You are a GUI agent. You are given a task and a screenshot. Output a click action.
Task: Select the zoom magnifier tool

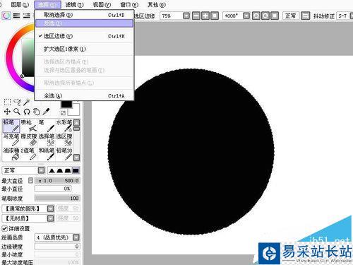coord(17,112)
